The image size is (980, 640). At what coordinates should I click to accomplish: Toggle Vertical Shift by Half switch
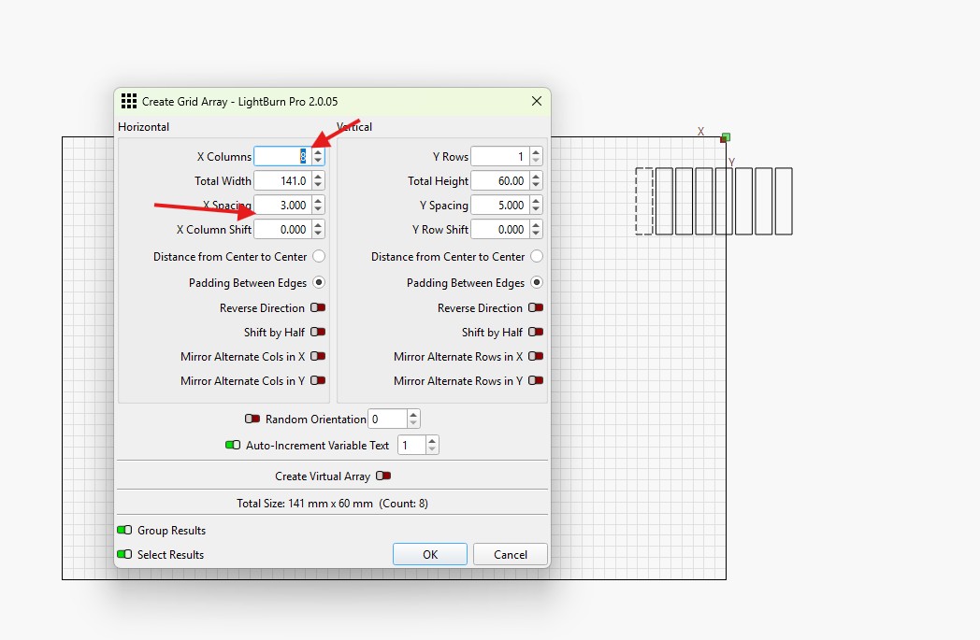click(536, 332)
